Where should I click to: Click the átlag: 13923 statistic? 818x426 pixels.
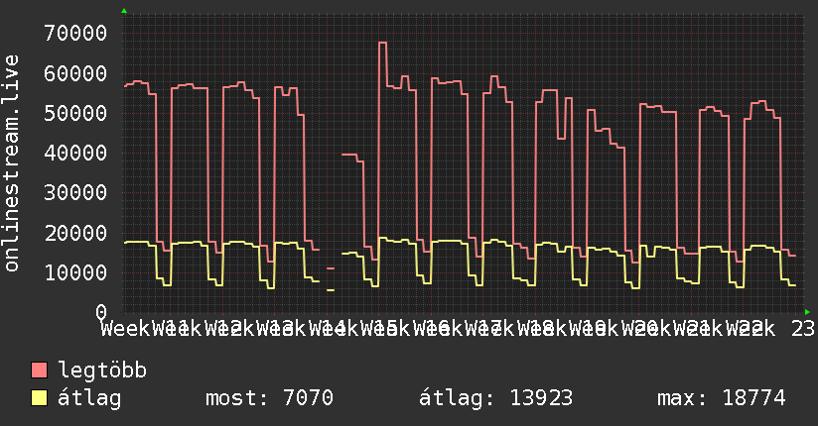point(495,398)
